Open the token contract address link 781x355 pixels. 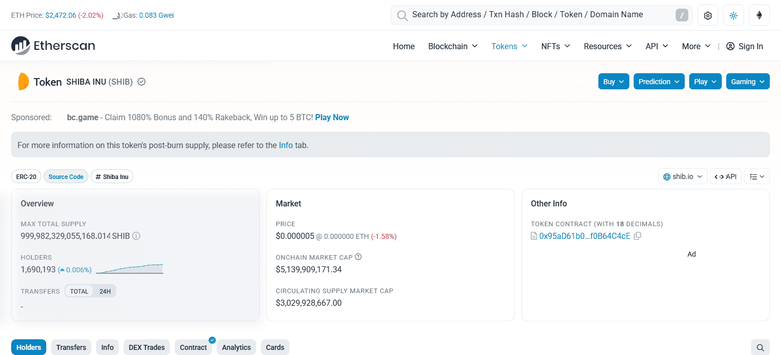(x=585, y=236)
